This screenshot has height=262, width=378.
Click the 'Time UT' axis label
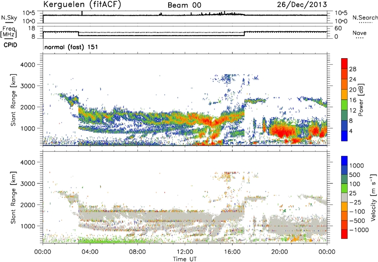coord(185,259)
